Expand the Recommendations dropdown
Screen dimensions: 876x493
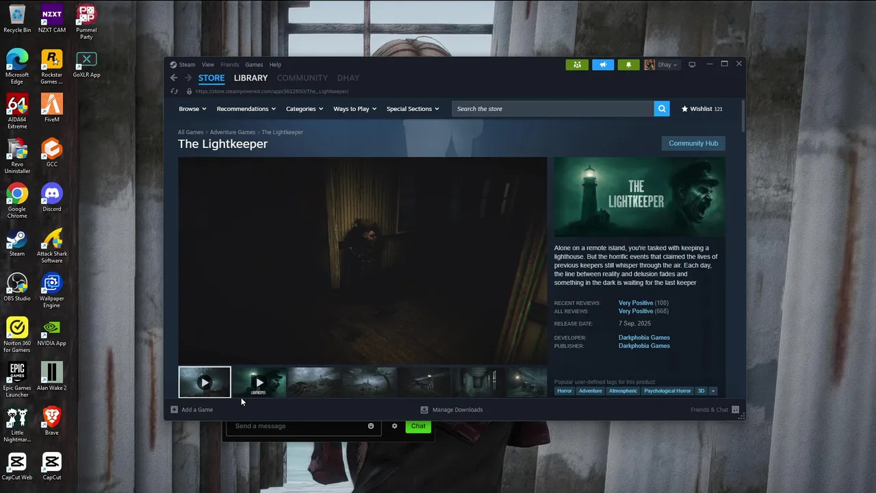coord(246,109)
